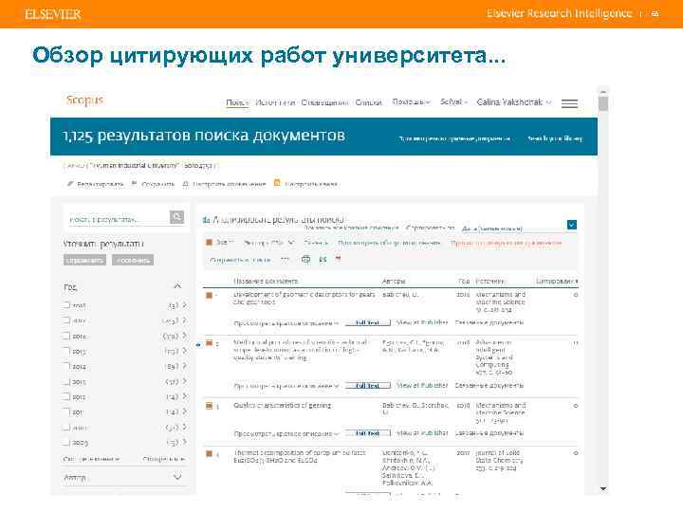
Task: Click the analyze results chart icon
Action: click(206, 220)
